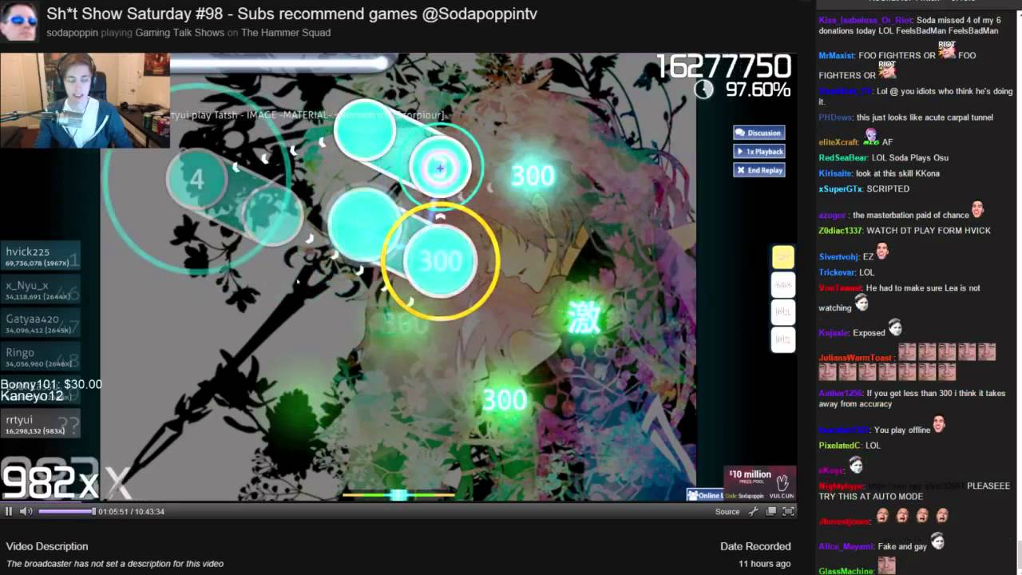
Task: Click the 982x combo counter
Action: pos(50,482)
